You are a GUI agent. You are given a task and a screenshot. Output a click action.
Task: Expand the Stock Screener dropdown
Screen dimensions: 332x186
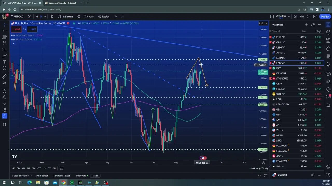(x=31, y=176)
